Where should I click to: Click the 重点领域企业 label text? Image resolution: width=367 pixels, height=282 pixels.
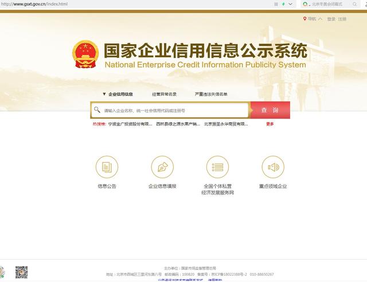pos(273,186)
